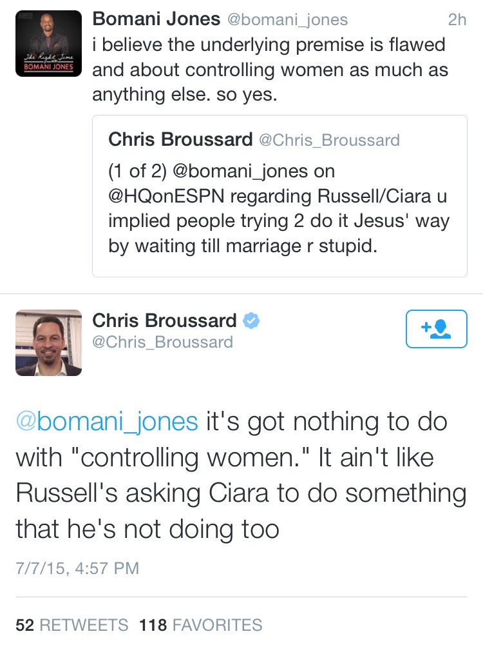The image size is (483, 645).
Task: Tap @Chris_Broussard handle below the verified name
Action: [x=163, y=341]
